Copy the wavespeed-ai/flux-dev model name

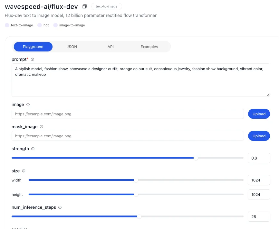click(x=84, y=6)
